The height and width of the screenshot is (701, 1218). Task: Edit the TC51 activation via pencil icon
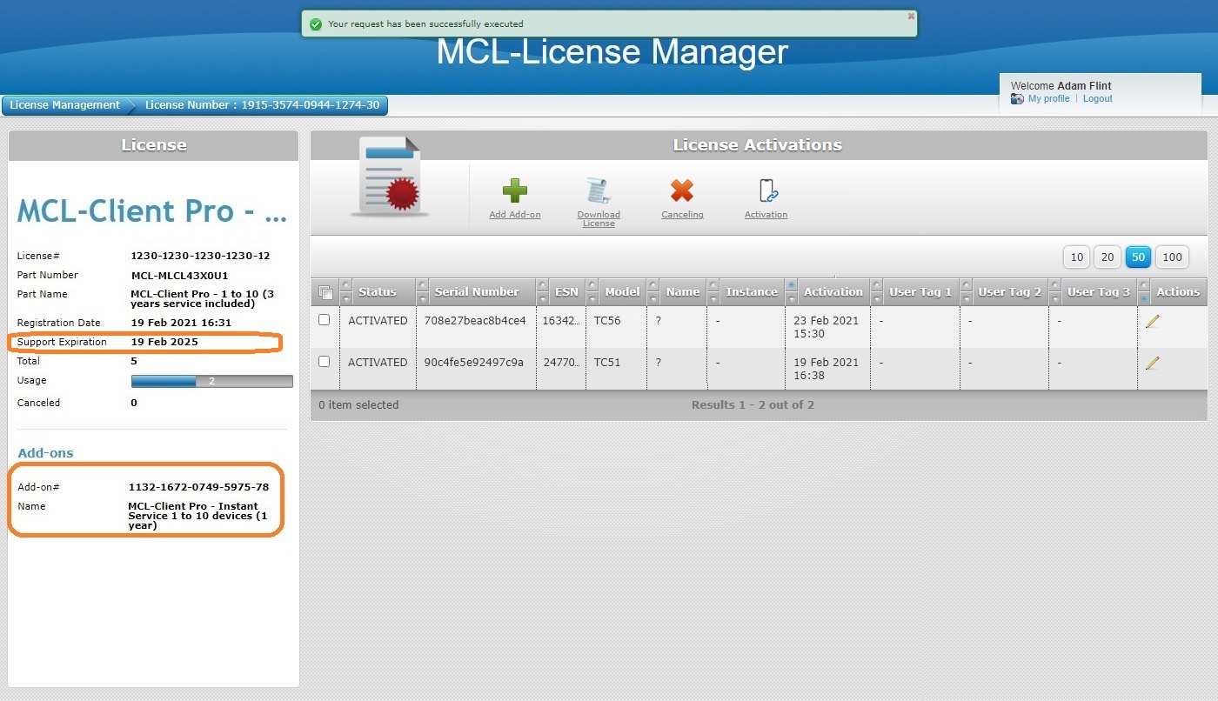(x=1153, y=363)
